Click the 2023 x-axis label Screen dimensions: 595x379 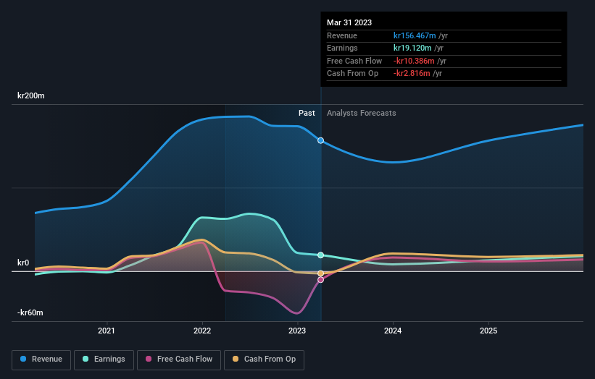click(x=297, y=331)
